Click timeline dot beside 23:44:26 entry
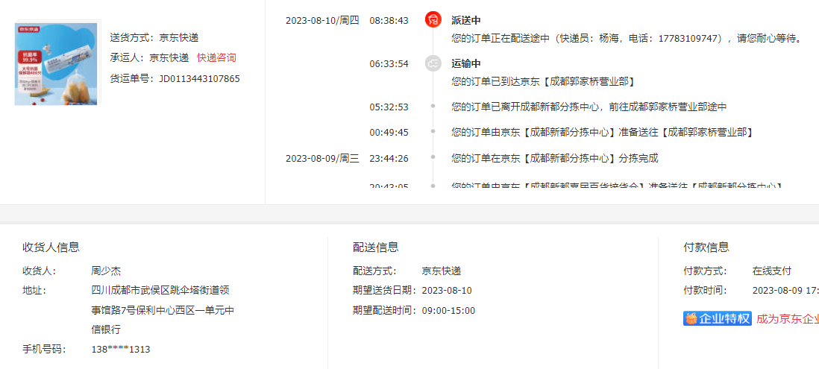The height and width of the screenshot is (369, 819). tap(433, 157)
